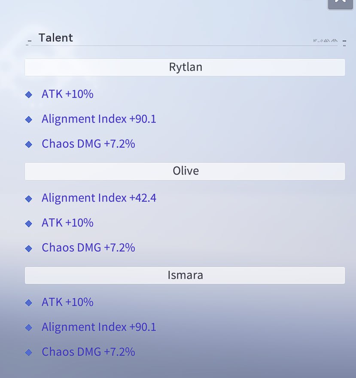Image resolution: width=356 pixels, height=378 pixels.
Task: Click diamond bullet beside Rytlan Chaos DMG +7.2%
Action: 28,144
